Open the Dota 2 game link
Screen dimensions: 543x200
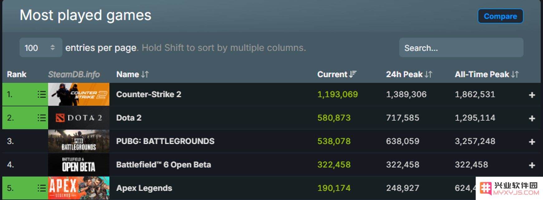tap(129, 118)
